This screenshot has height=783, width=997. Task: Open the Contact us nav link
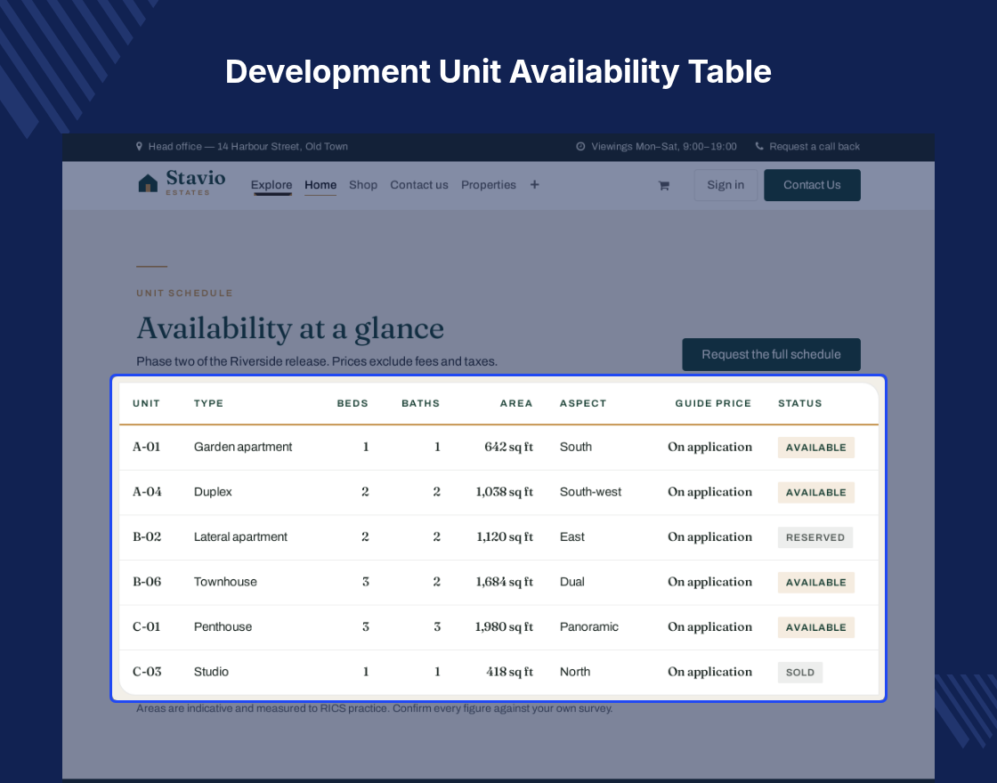pos(419,185)
